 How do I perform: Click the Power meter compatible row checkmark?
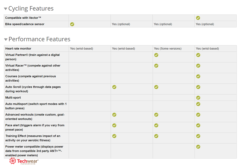198,147
